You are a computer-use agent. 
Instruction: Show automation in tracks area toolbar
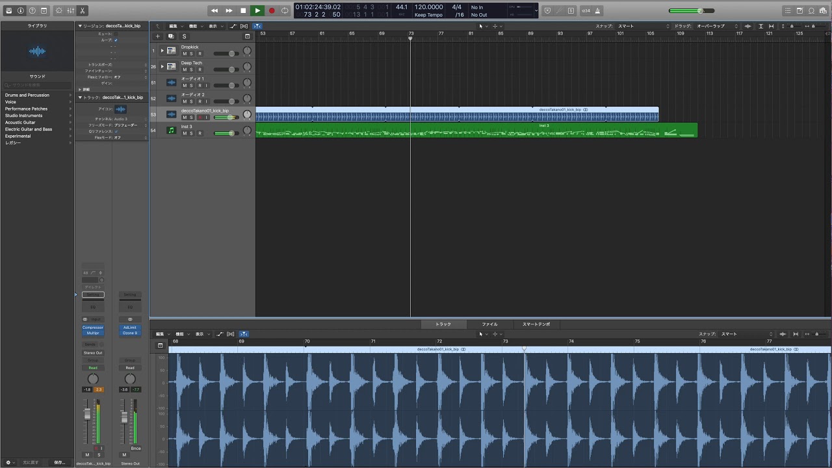coord(233,26)
